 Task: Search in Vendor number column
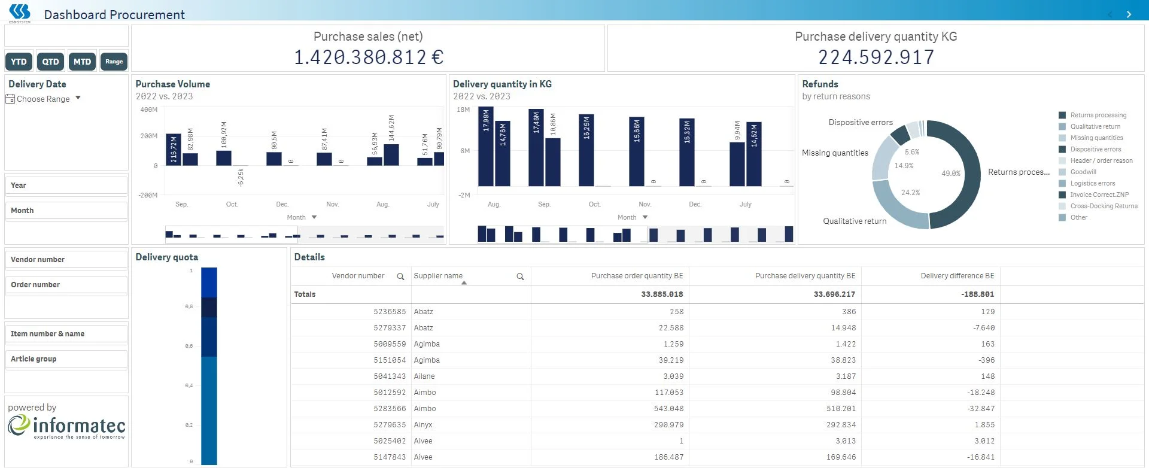(400, 276)
